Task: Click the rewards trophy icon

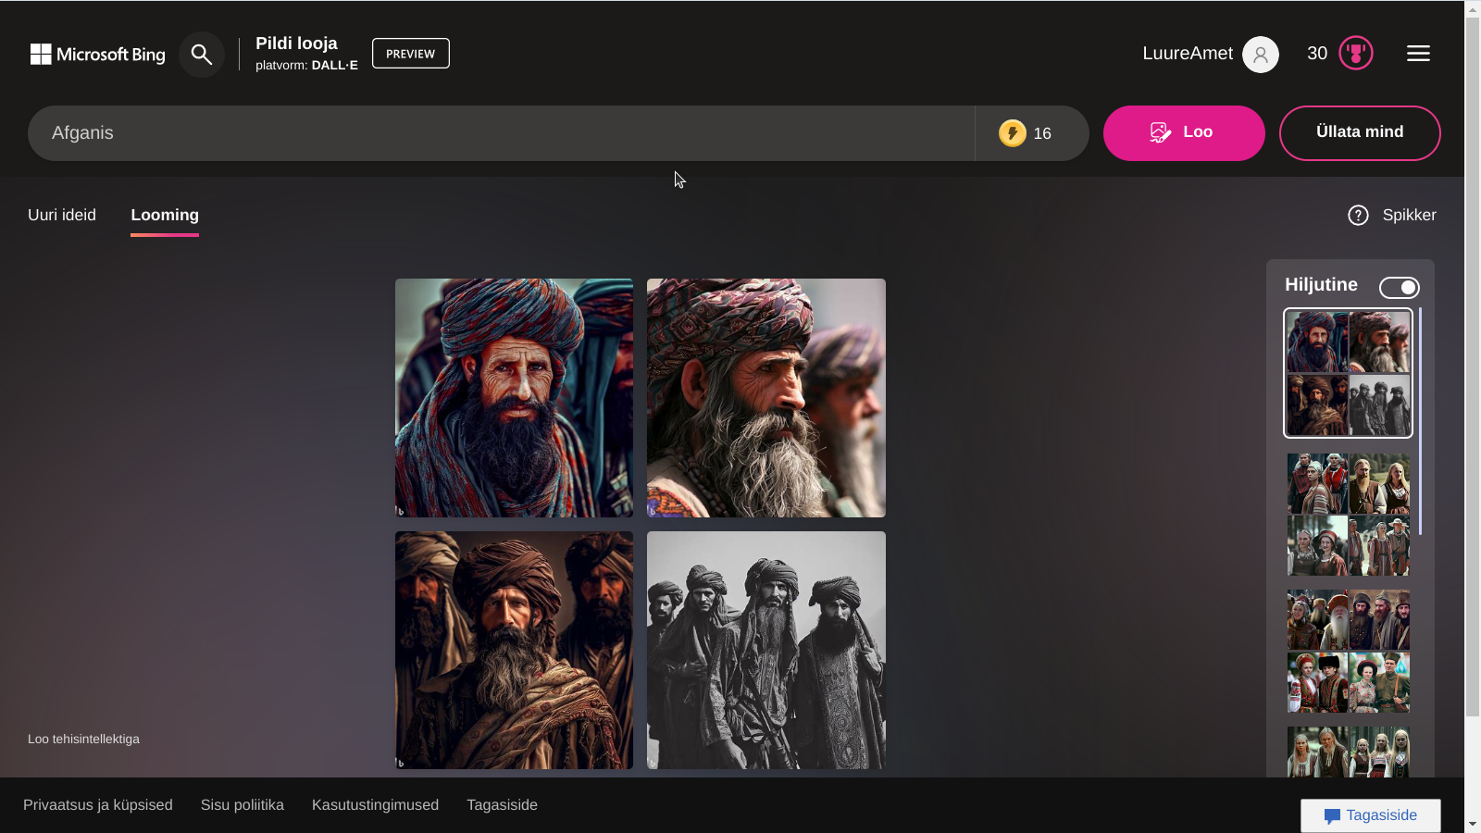Action: pyautogui.click(x=1355, y=54)
